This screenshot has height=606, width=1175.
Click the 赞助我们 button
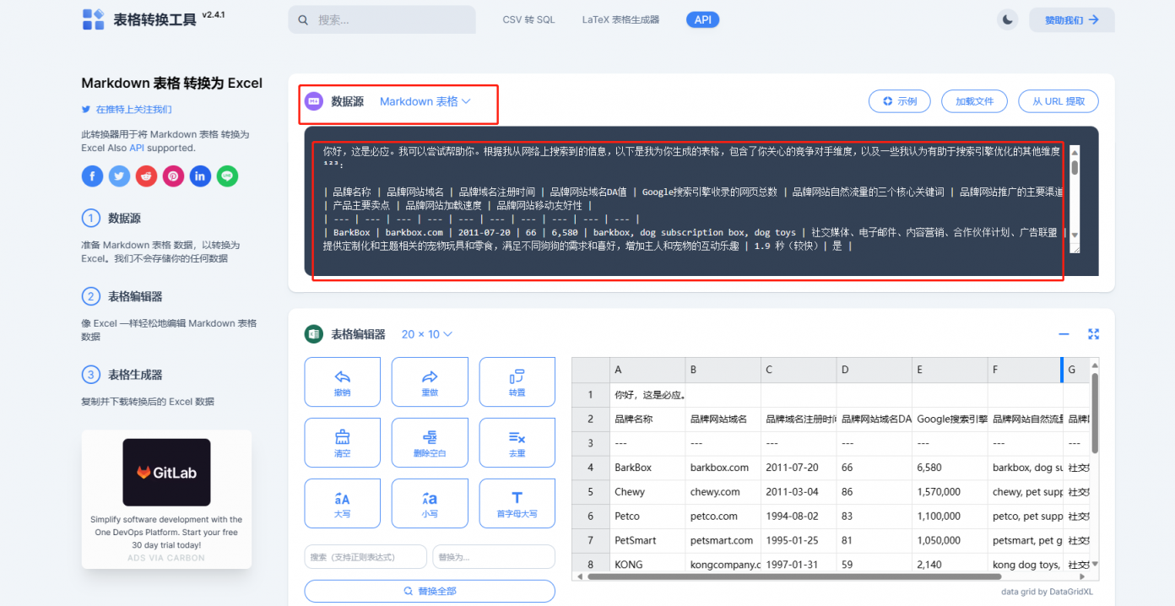1072,19
